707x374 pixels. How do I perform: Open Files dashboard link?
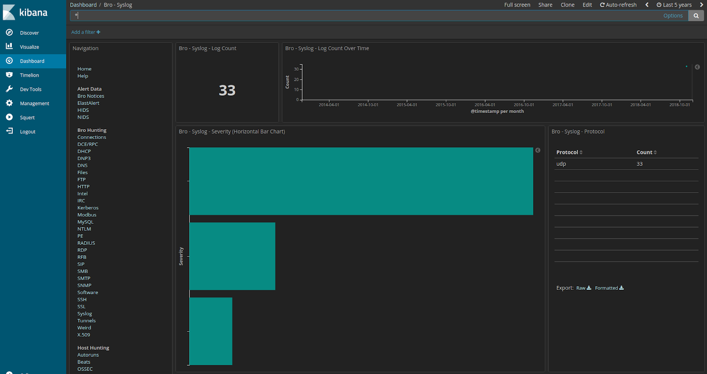click(x=82, y=172)
